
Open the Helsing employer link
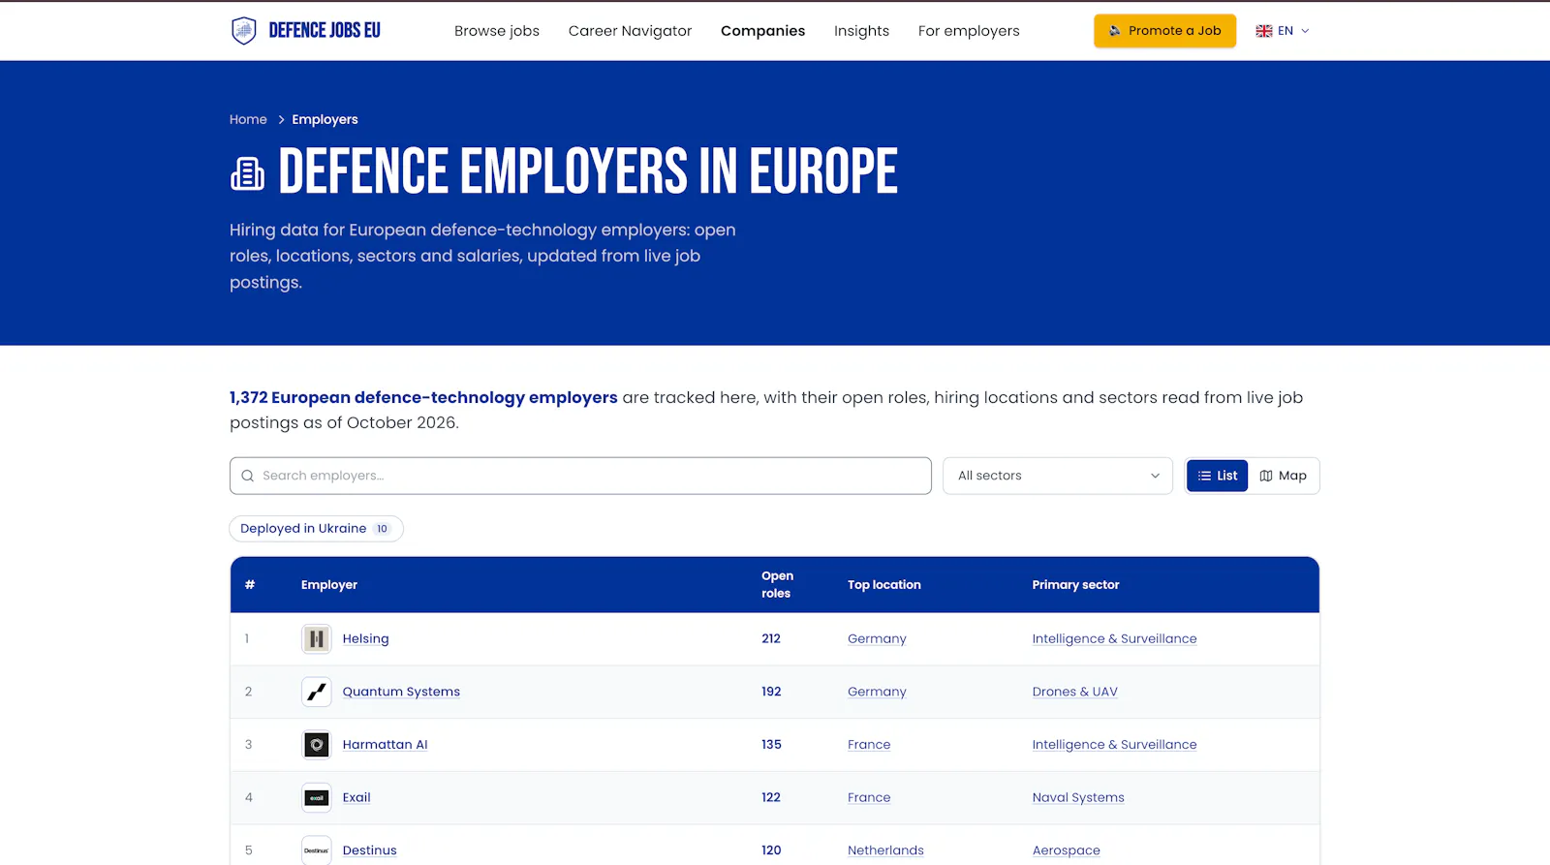pyautogui.click(x=366, y=639)
